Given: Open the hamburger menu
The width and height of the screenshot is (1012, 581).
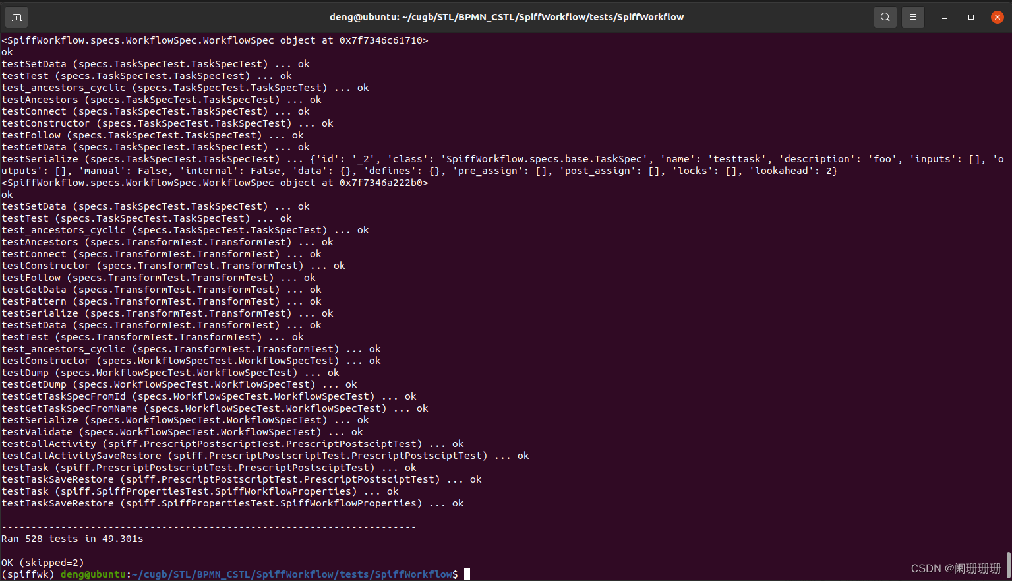Looking at the screenshot, I should point(912,17).
